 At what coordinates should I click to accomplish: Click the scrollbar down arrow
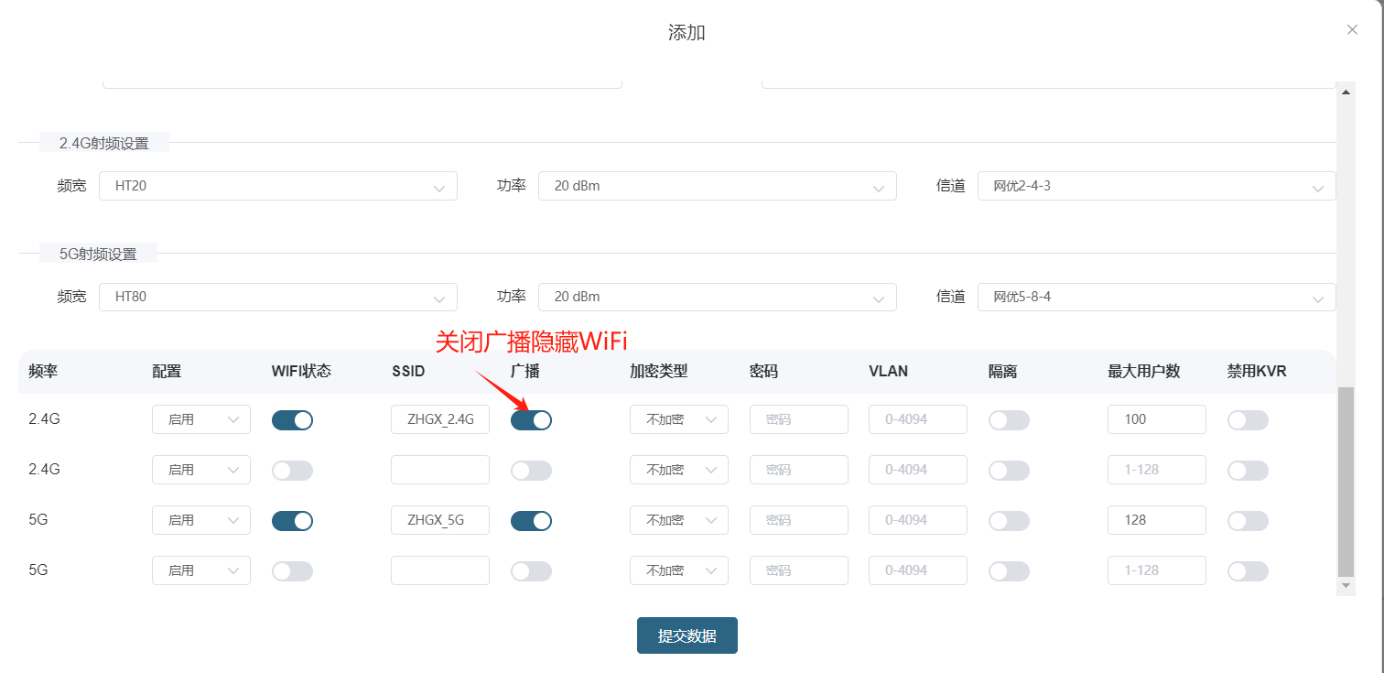(1346, 585)
